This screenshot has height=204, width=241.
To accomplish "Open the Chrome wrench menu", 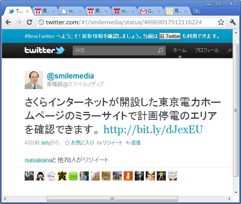I will [x=233, y=22].
